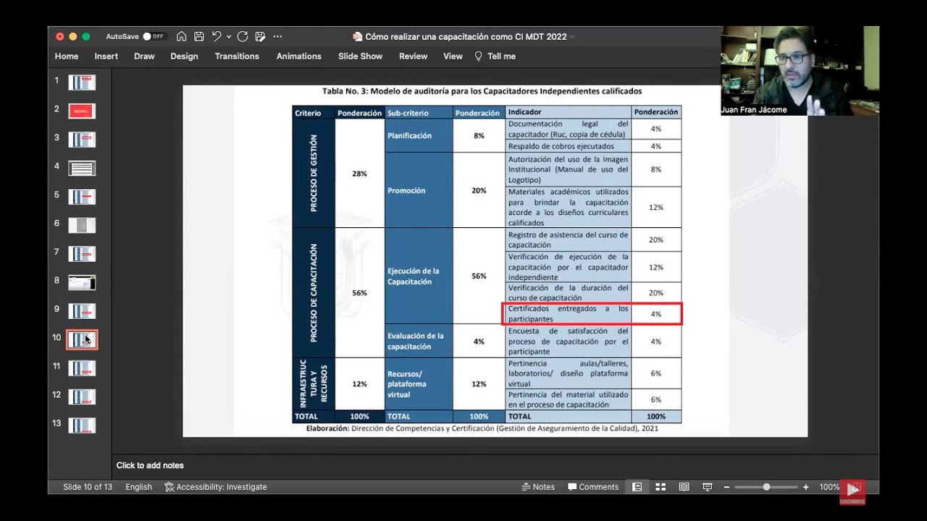Click the Juan Fran Jácome video feed
The image size is (927, 521).
(x=800, y=70)
